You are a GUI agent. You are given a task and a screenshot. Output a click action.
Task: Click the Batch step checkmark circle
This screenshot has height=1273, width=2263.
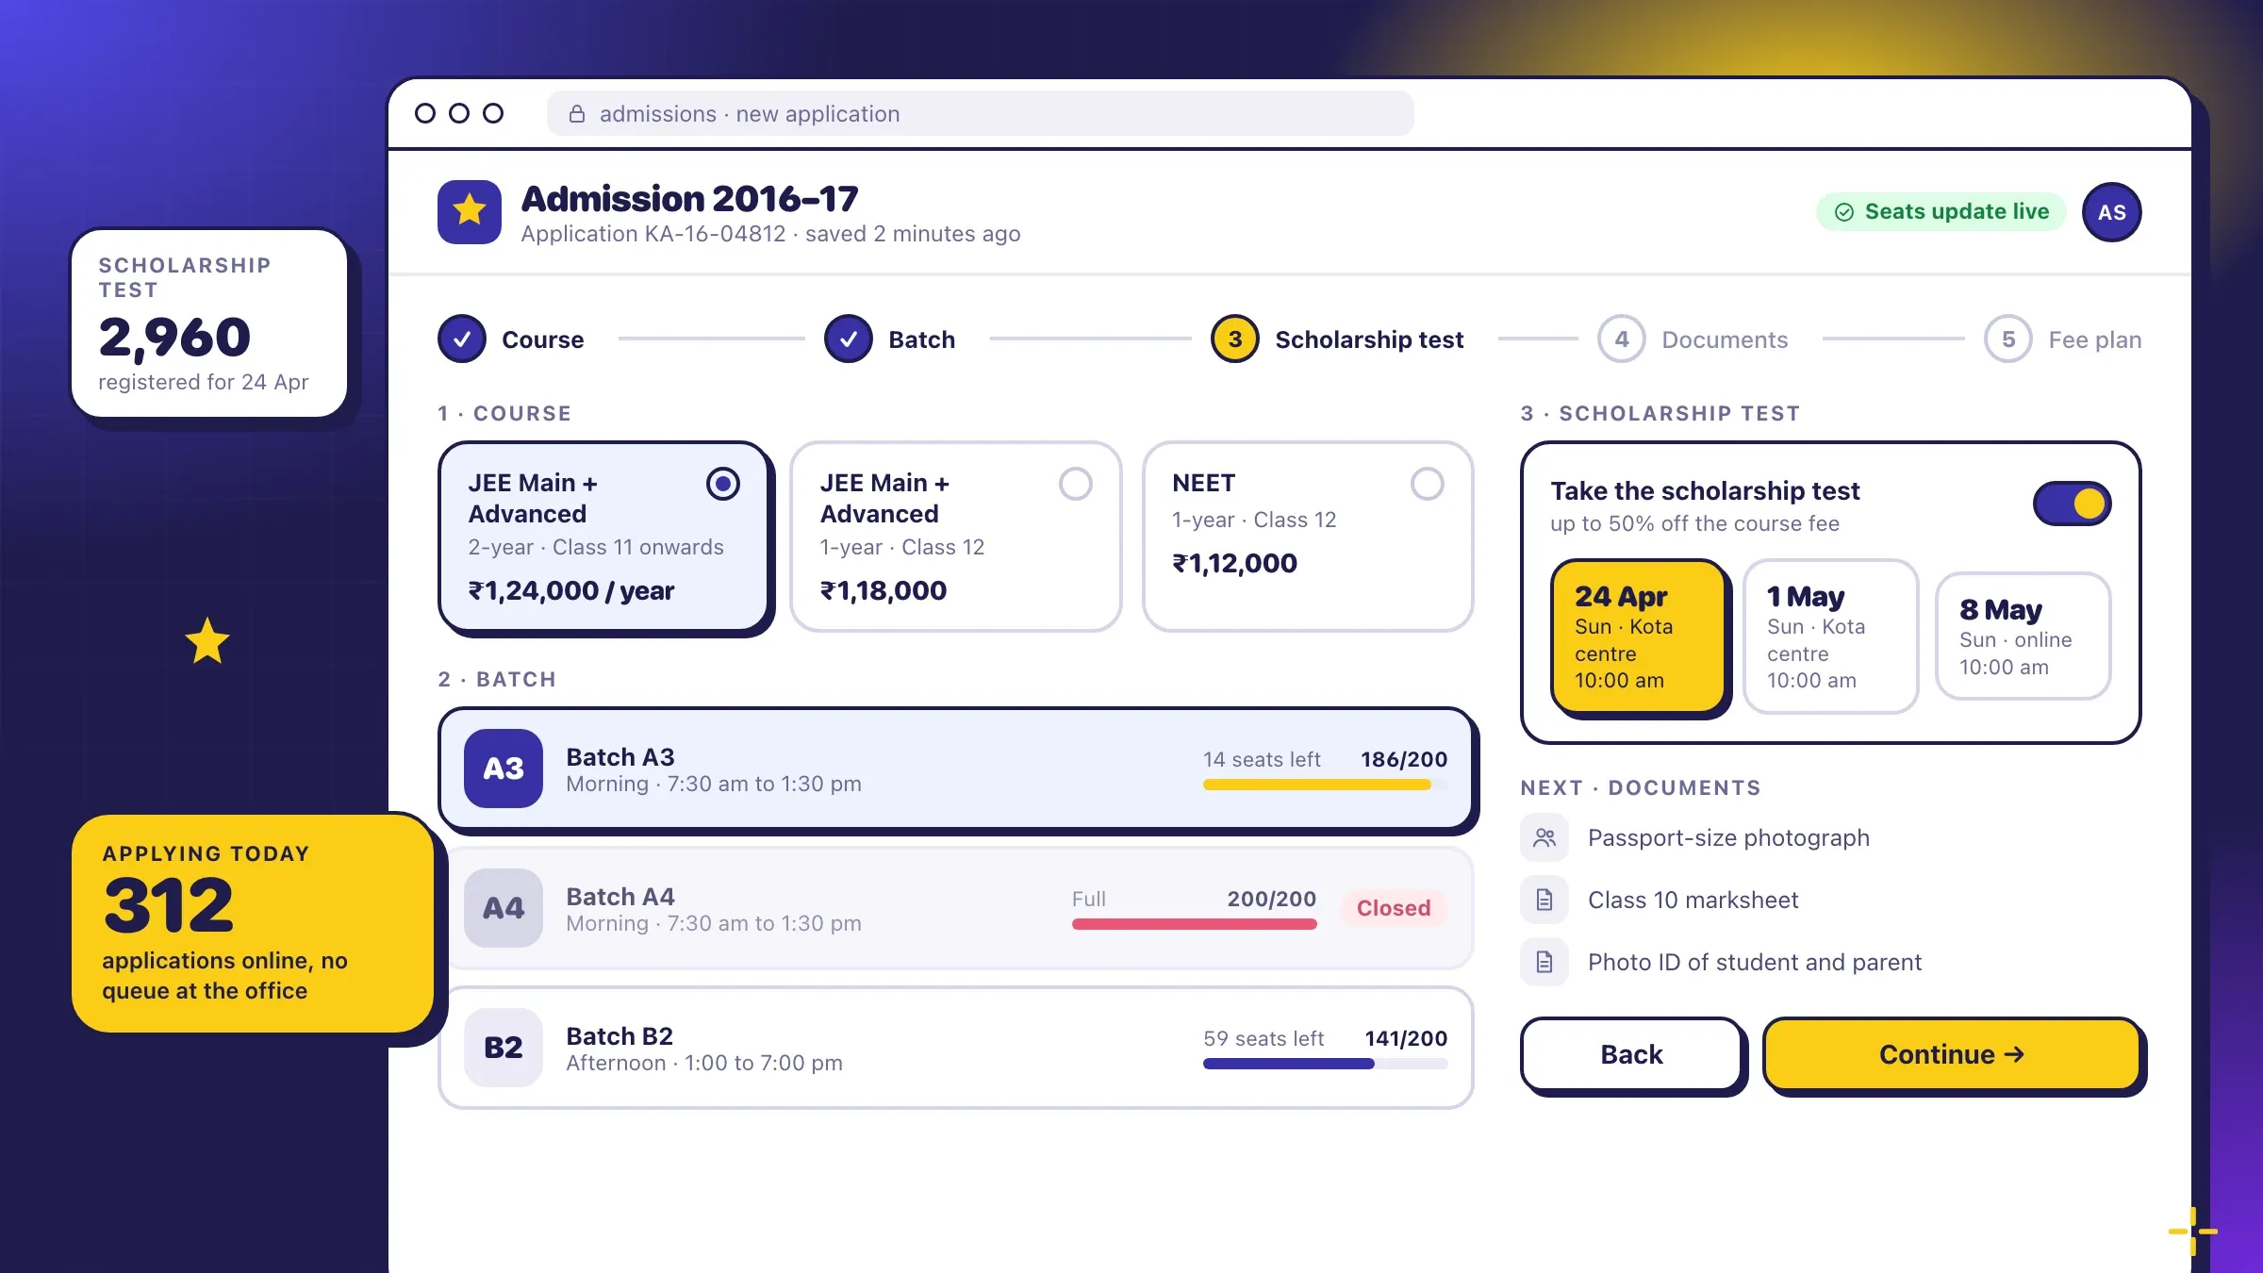pyautogui.click(x=849, y=339)
